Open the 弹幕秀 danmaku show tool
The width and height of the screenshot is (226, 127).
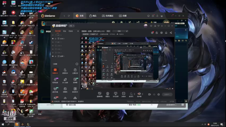[x=65, y=90]
